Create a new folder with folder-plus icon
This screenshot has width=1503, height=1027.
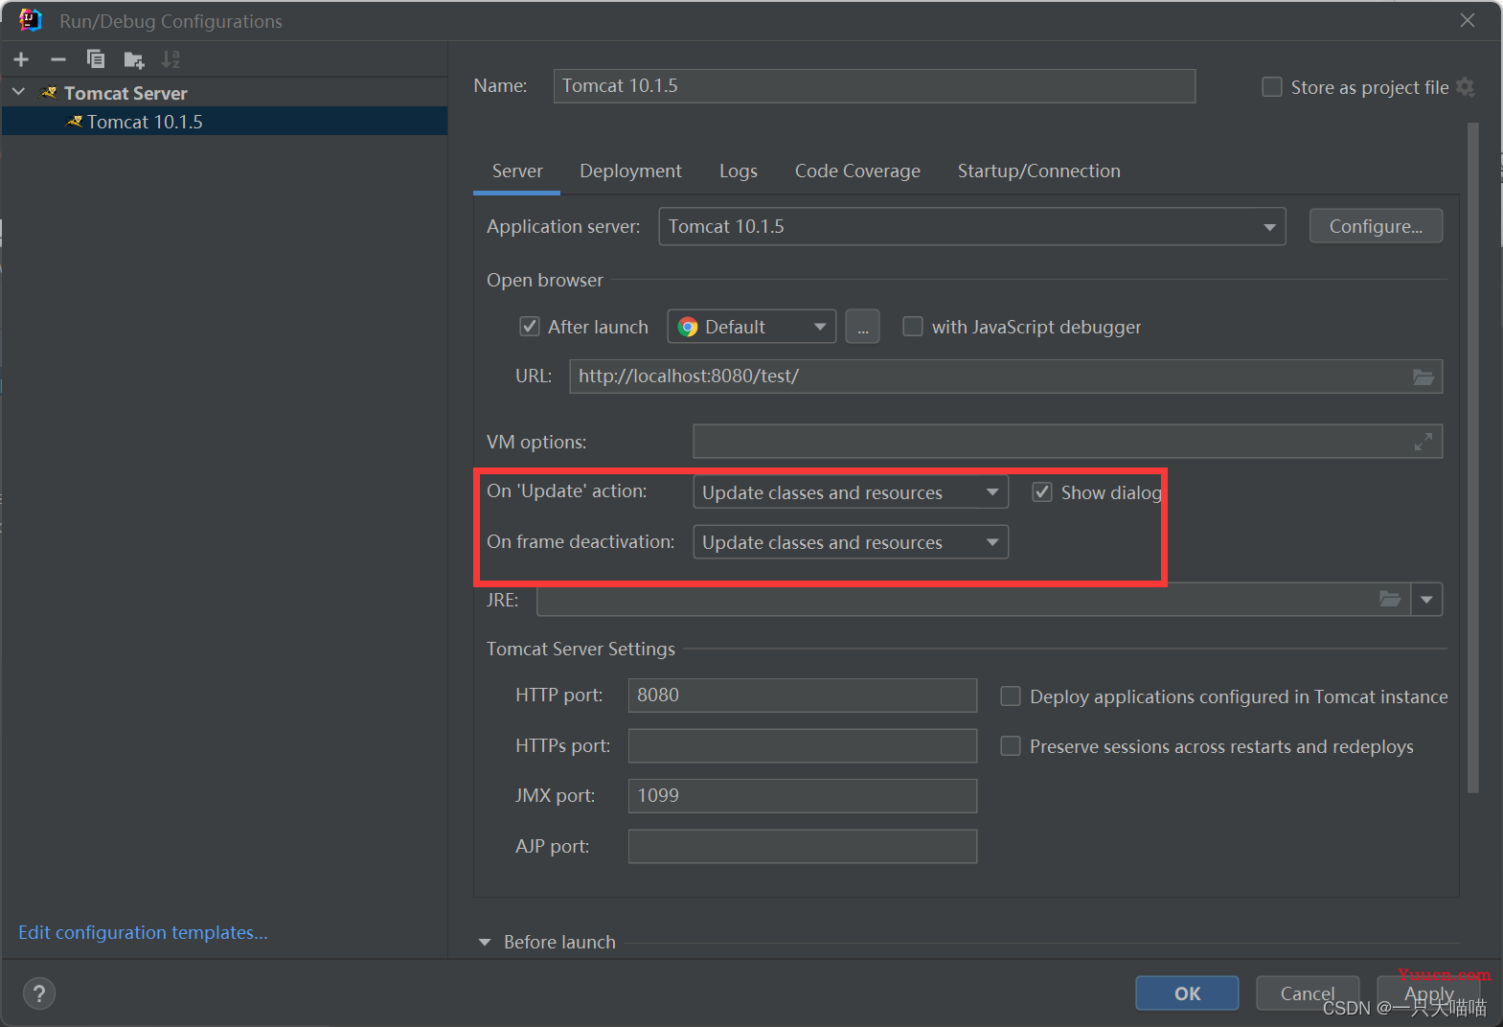point(134,60)
